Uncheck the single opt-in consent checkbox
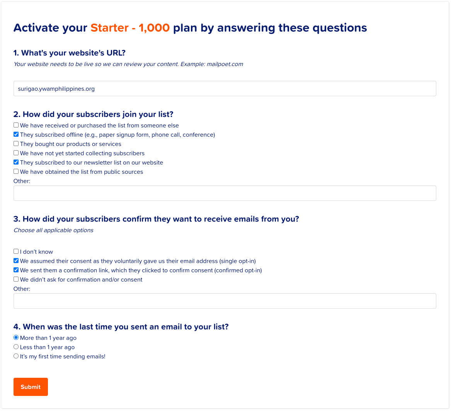The image size is (451, 411). pos(16,261)
